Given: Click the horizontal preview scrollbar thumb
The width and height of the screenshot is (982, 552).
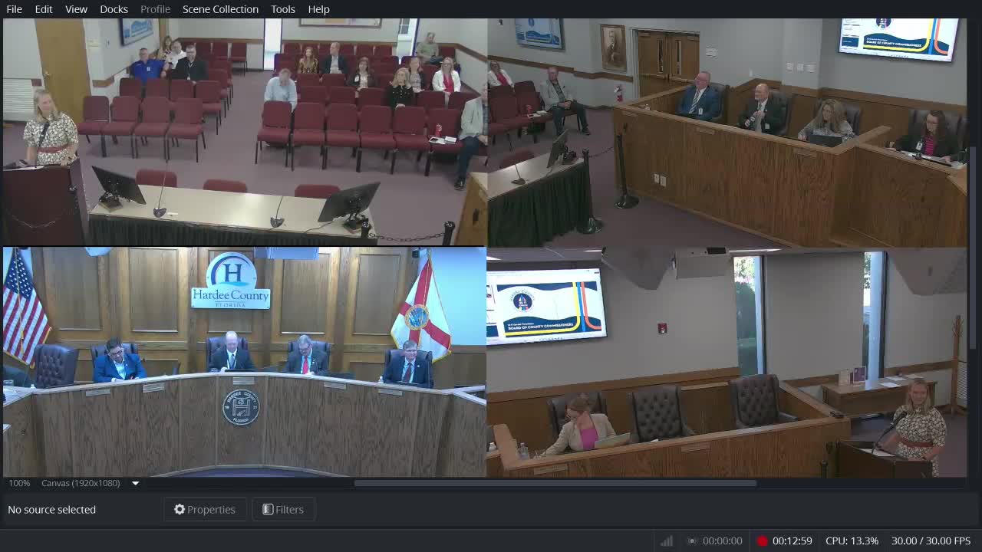Looking at the screenshot, I should pyautogui.click(x=555, y=483).
